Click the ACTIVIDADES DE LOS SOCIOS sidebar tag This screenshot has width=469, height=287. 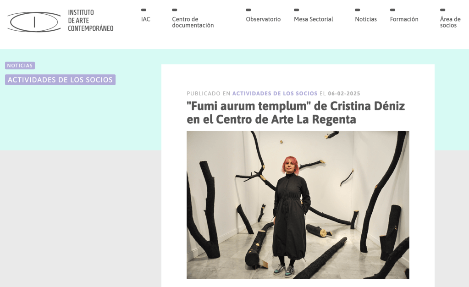(x=60, y=80)
